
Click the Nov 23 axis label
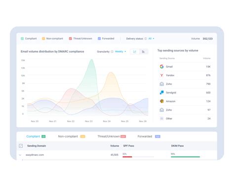tap(89, 121)
